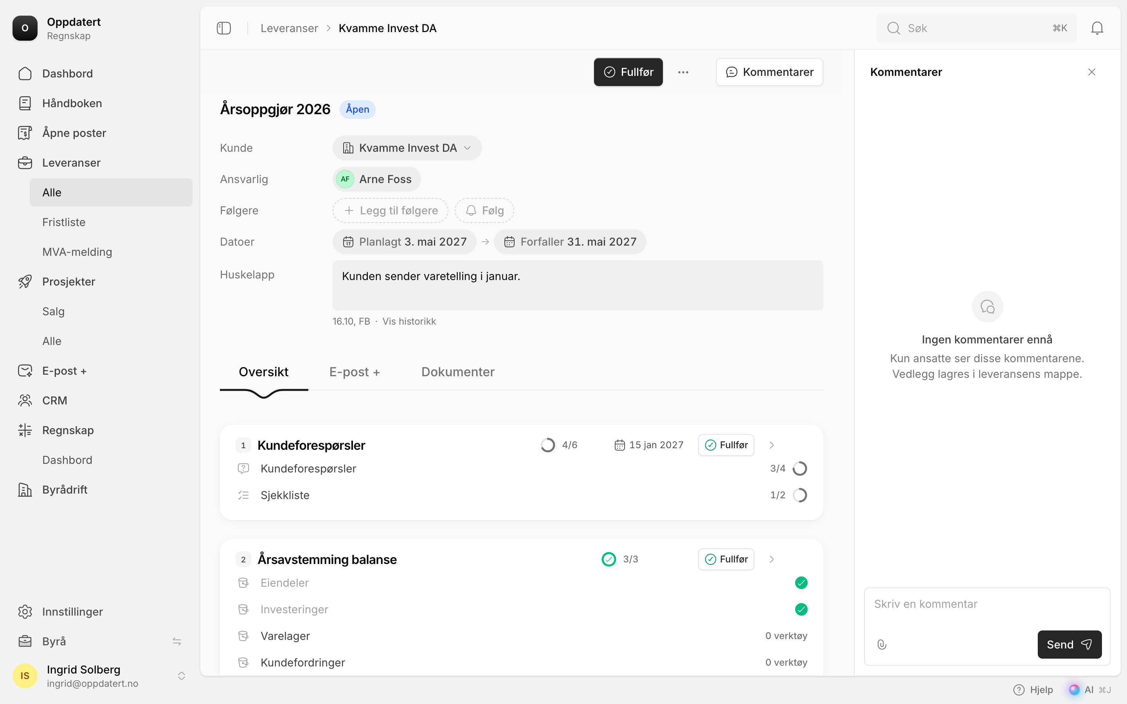Click the attachment paperclip in comment box

tap(882, 645)
